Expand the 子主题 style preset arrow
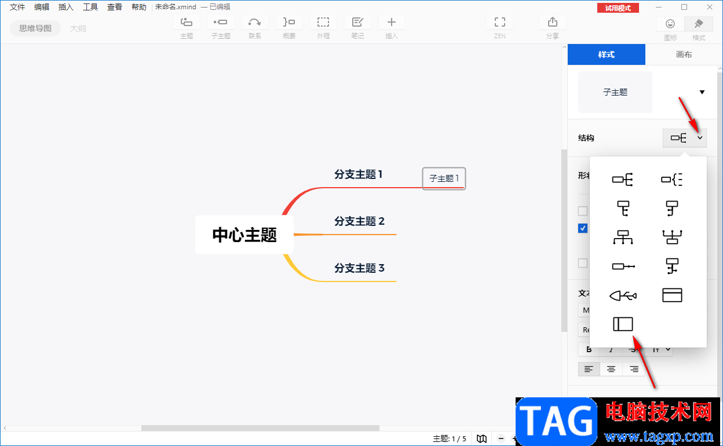The height and width of the screenshot is (446, 723). click(702, 92)
